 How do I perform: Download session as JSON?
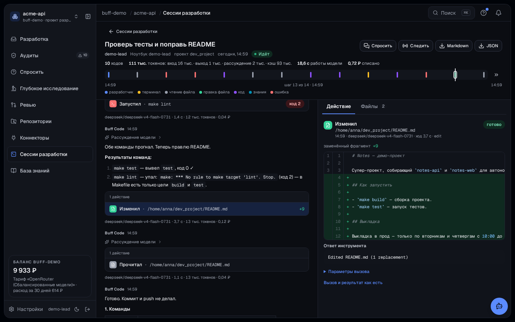click(488, 46)
